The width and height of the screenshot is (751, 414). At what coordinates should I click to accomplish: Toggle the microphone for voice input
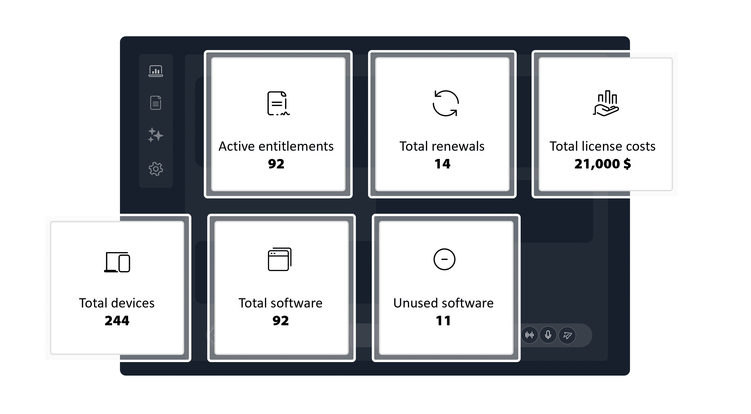click(548, 335)
